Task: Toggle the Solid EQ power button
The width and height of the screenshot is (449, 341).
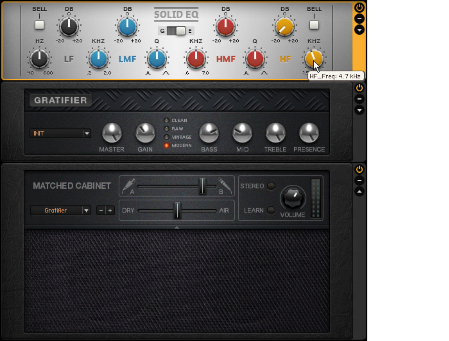Action: point(359,7)
